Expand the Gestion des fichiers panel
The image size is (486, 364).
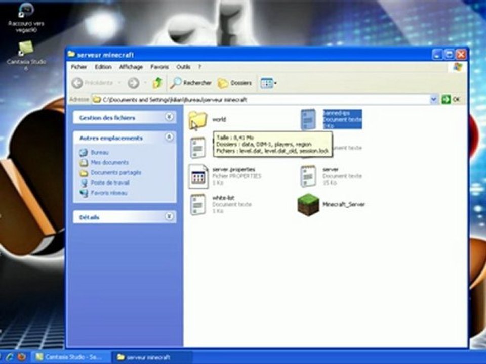pos(169,117)
